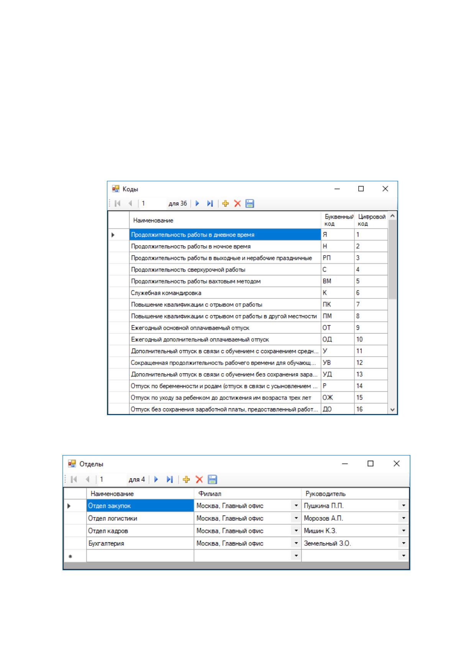The width and height of the screenshot is (456, 645).
Task: Click the Руководитель column header in Отделы
Action: (355, 494)
